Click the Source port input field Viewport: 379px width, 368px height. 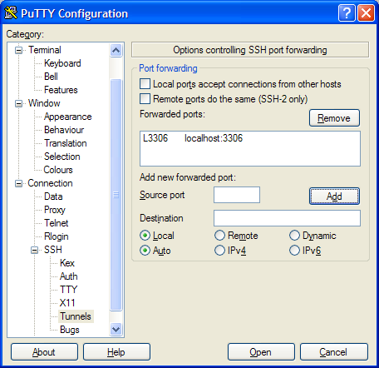click(x=237, y=195)
